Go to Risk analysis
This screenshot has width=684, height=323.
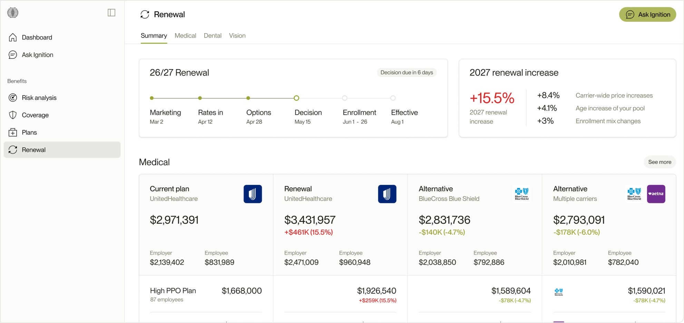coord(62,98)
